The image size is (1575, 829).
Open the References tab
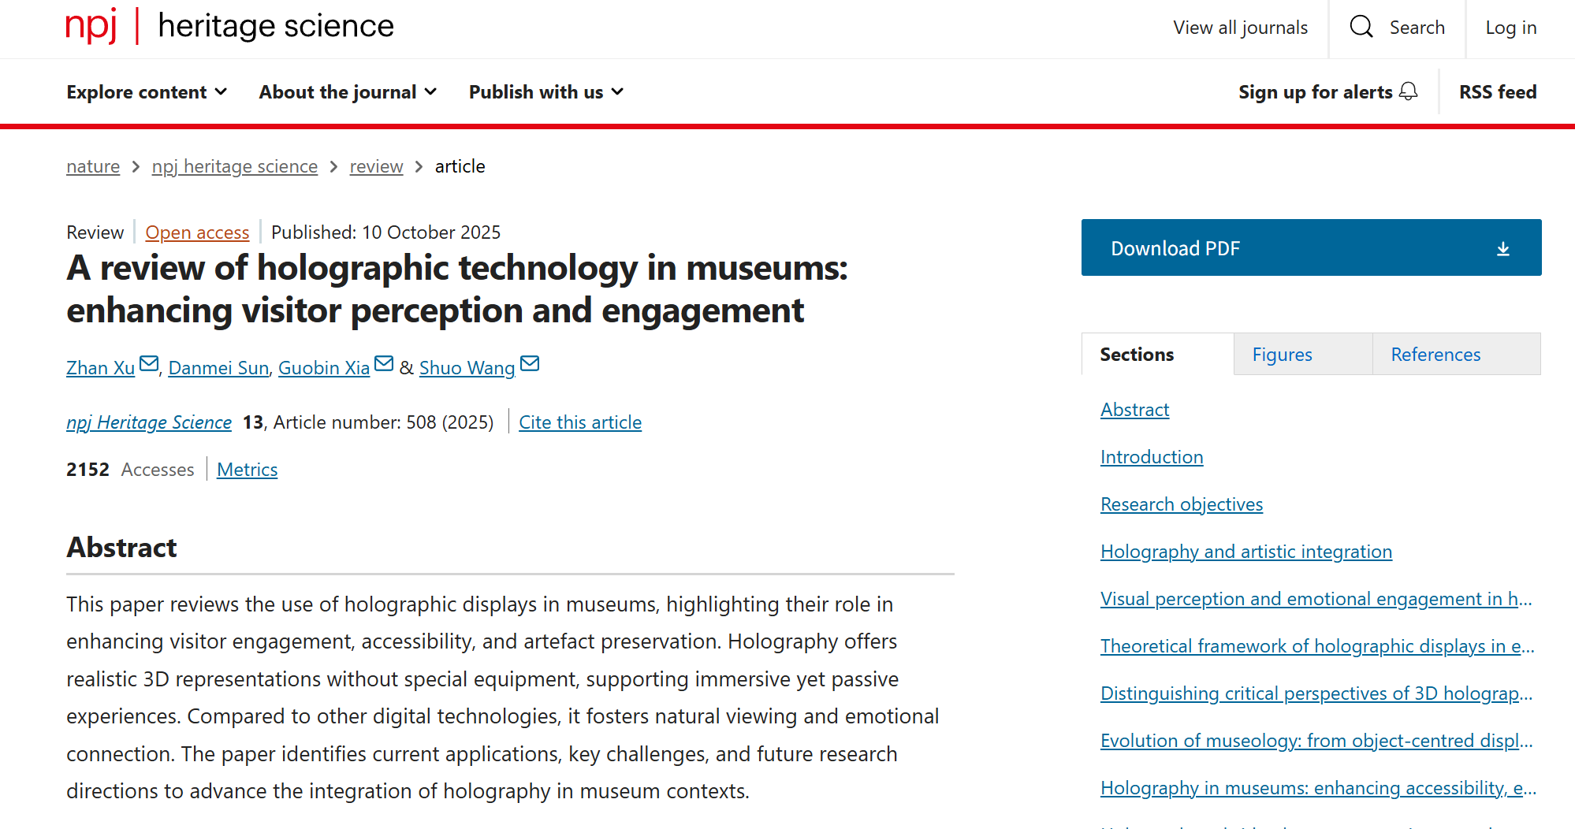1435,355
